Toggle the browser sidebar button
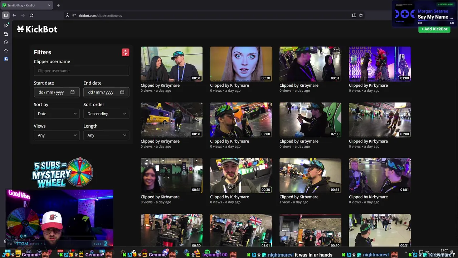 [6, 15]
